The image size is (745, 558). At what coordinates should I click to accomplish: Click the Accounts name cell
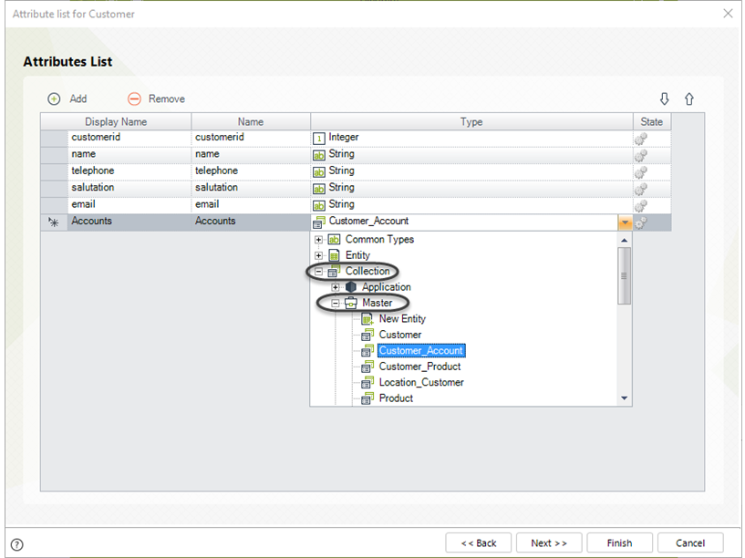point(251,222)
